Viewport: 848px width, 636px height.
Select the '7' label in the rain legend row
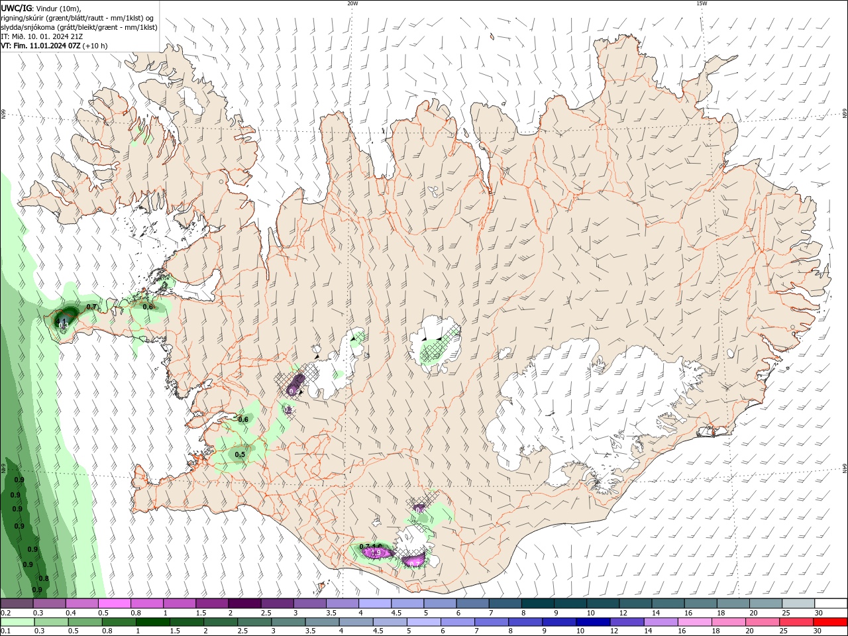(x=476, y=631)
